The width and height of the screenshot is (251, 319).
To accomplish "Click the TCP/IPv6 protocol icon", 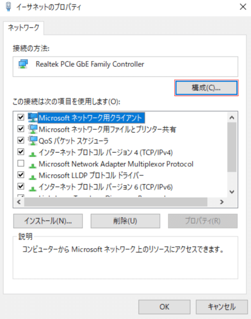I will pyautogui.click(x=32, y=187).
